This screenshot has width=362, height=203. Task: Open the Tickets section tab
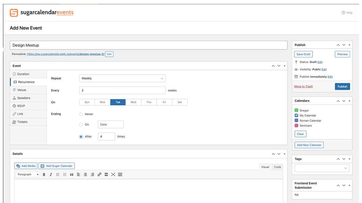click(22, 122)
